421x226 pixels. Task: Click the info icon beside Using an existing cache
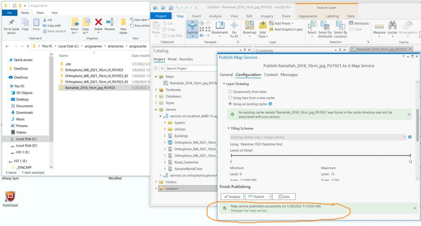271,104
